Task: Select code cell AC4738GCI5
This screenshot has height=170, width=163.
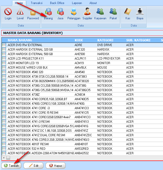Action: point(83,90)
